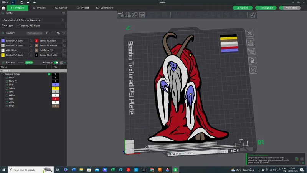Open filament section settings gear
Image resolution: width=307 pixels, height=173 pixels.
click(63, 33)
